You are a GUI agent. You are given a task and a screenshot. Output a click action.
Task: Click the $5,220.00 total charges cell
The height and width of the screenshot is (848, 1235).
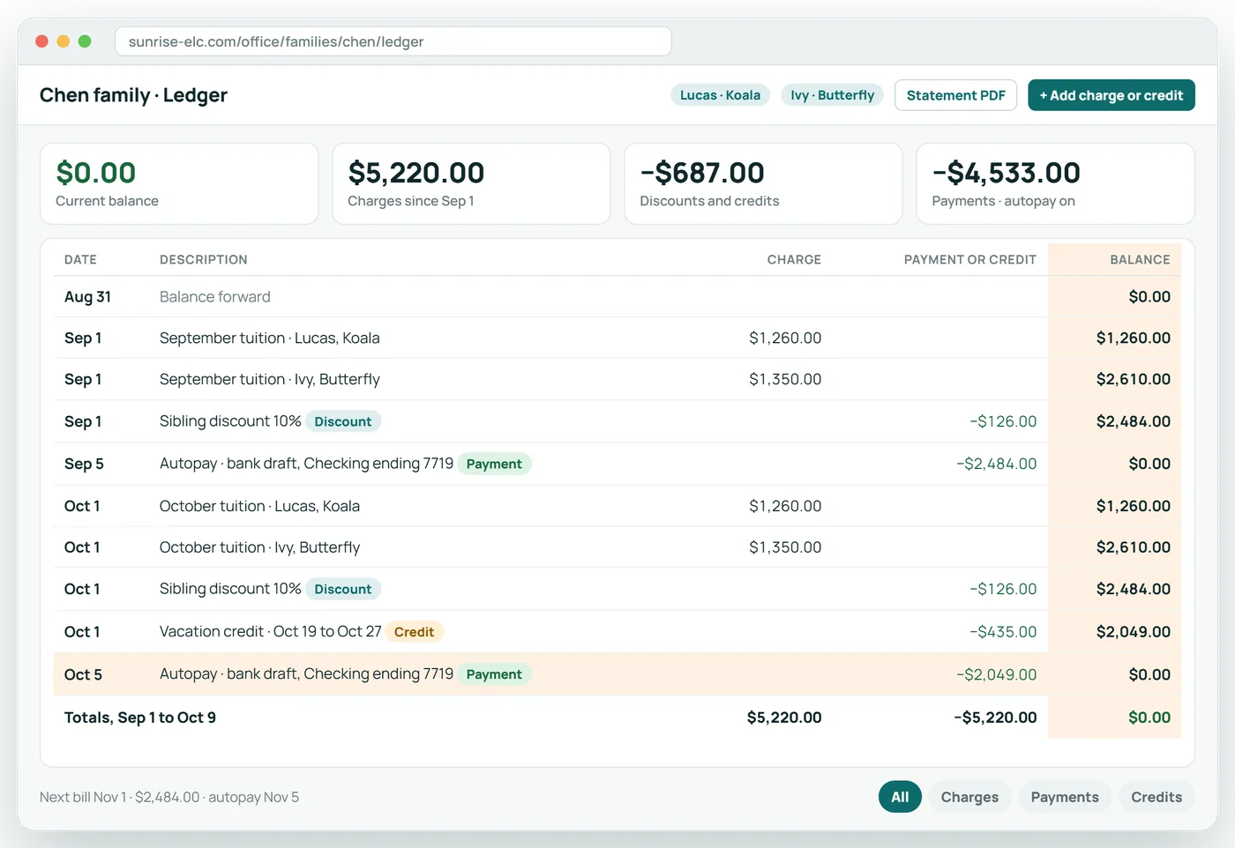click(784, 718)
